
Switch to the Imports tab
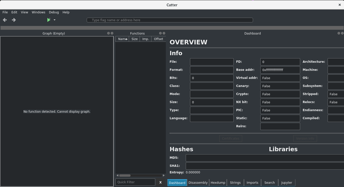[253, 183]
